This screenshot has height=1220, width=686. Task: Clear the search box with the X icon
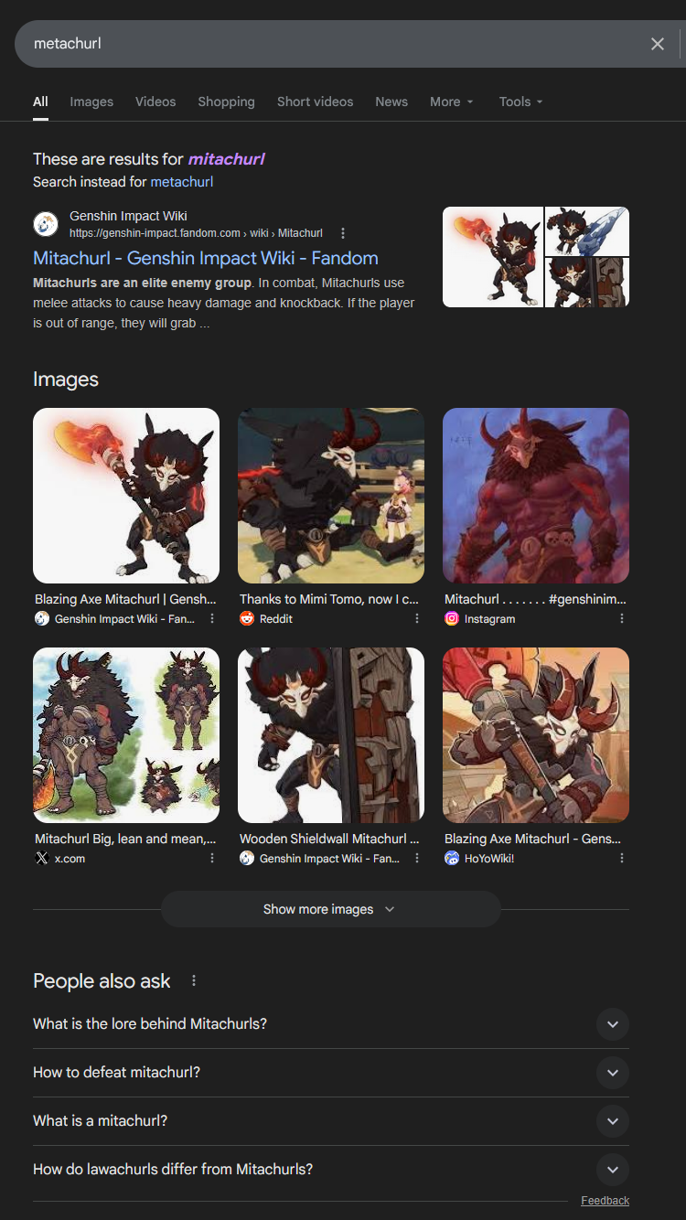pos(657,44)
